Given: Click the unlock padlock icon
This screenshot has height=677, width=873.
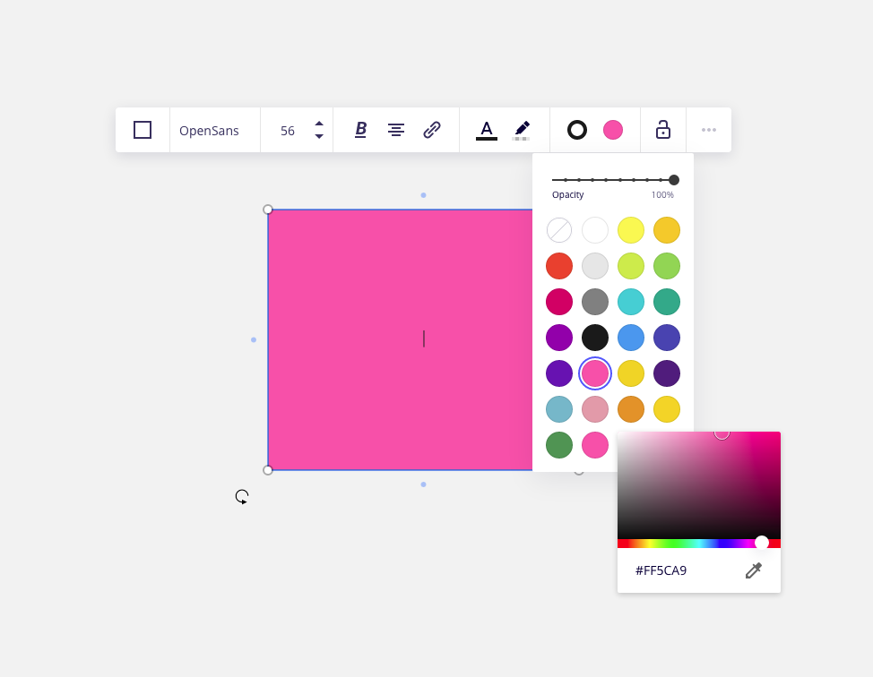Looking at the screenshot, I should tap(662, 130).
